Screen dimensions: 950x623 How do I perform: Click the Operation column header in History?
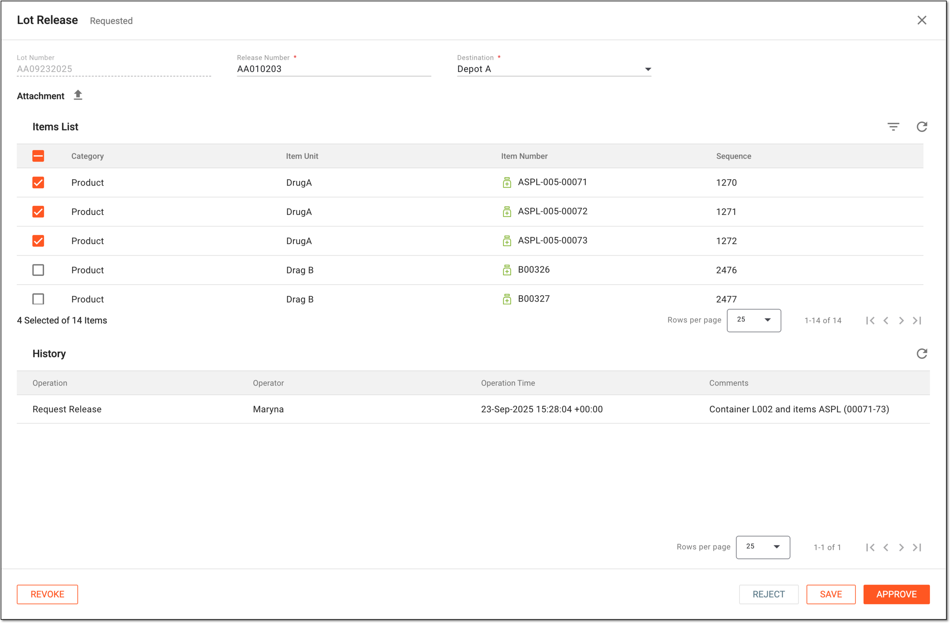pos(50,383)
